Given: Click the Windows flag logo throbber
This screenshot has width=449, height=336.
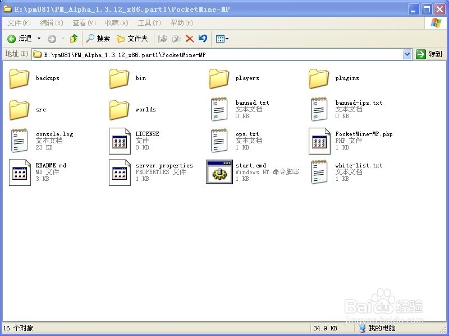Looking at the screenshot, I should pyautogui.click(x=436, y=23).
